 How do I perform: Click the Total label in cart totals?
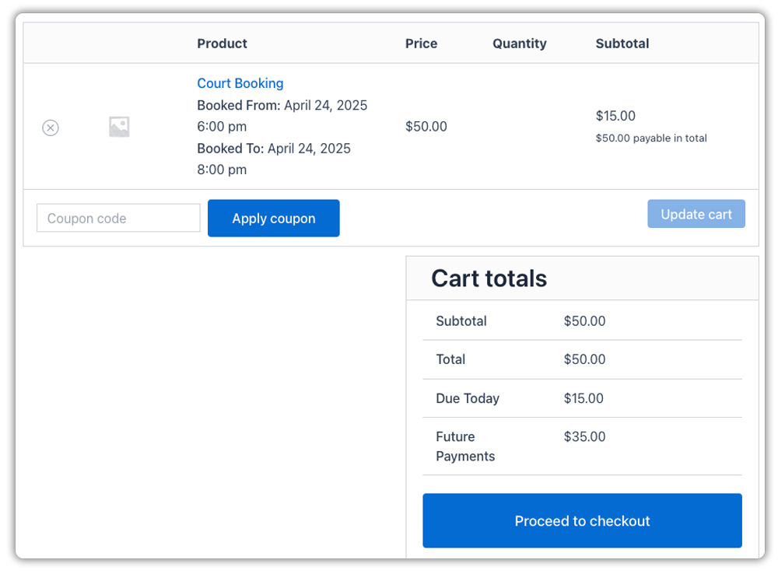tap(450, 359)
